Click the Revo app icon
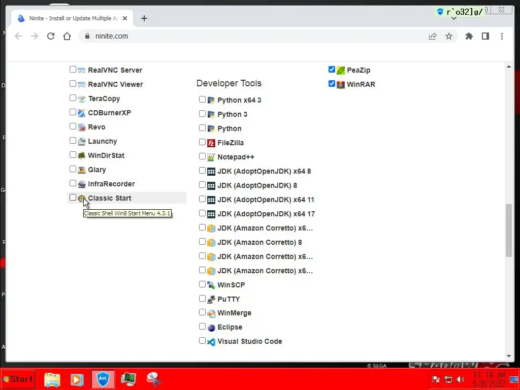 [82, 127]
